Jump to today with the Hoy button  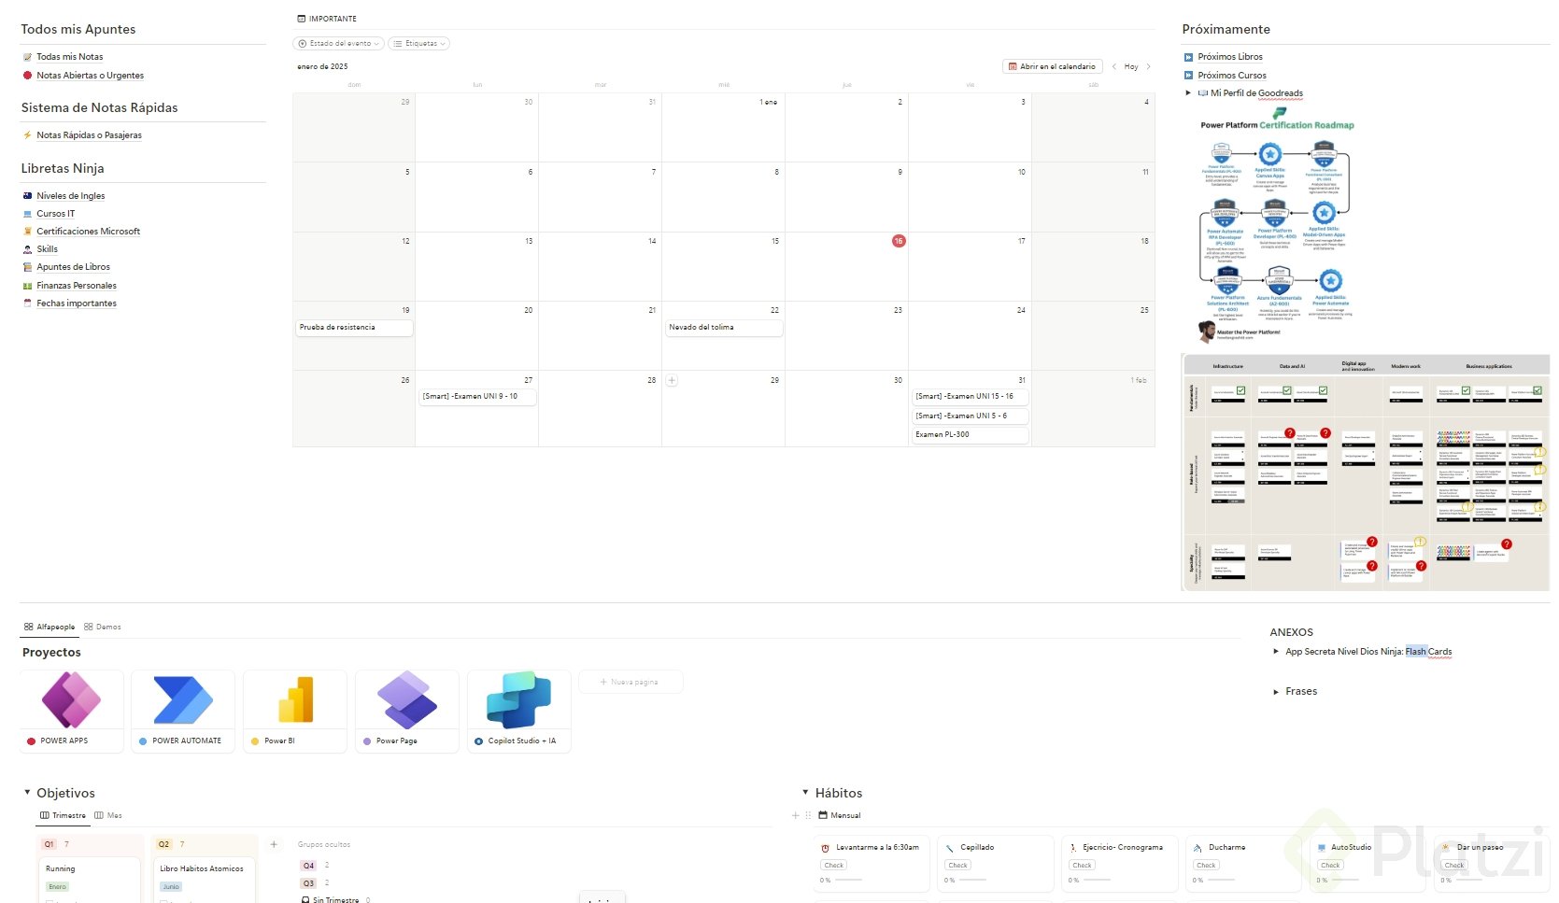(x=1131, y=66)
